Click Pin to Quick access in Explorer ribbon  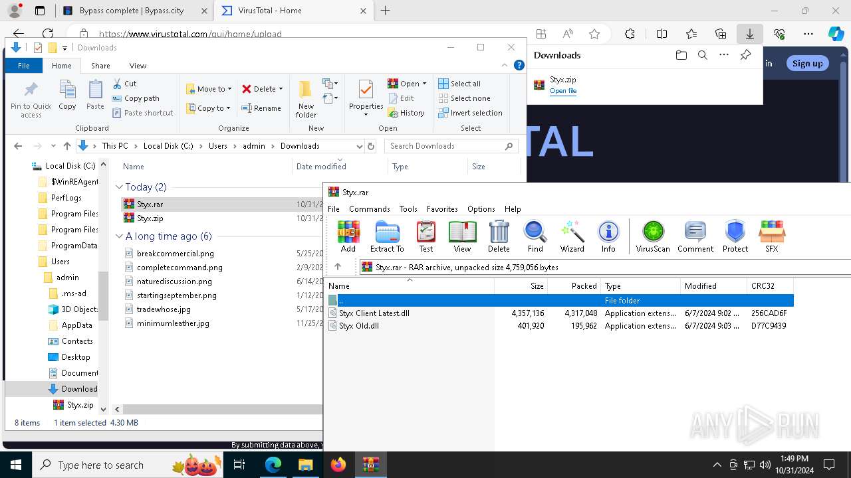[31, 100]
